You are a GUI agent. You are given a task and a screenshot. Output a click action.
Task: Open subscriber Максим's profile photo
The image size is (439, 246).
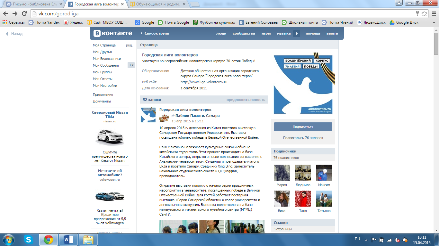[324, 173]
